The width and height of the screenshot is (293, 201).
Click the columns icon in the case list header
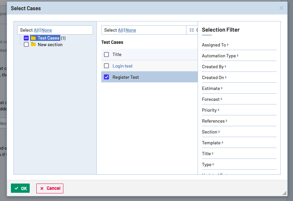coord(191,30)
